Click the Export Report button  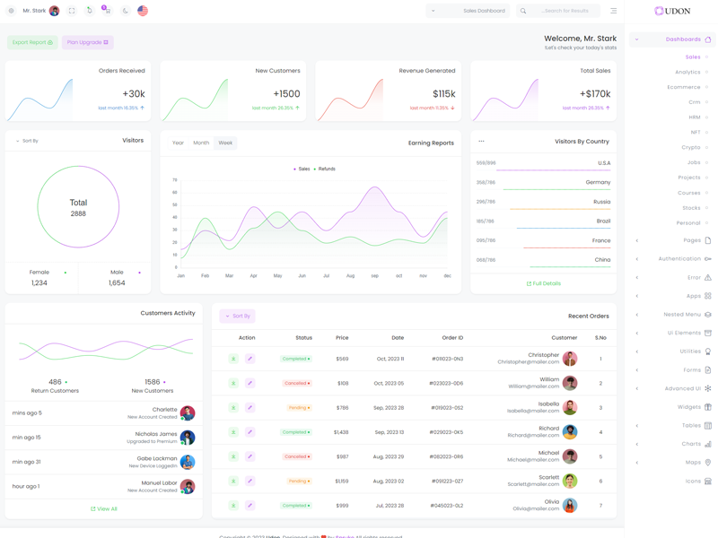pos(32,42)
